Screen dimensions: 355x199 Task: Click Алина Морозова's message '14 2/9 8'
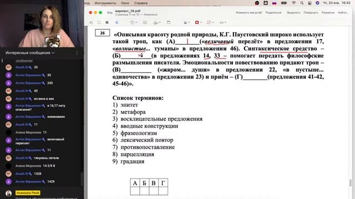click(49, 166)
